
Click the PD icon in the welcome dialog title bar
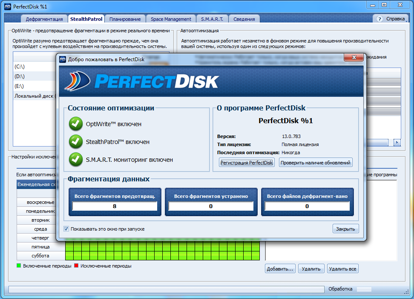coord(63,59)
